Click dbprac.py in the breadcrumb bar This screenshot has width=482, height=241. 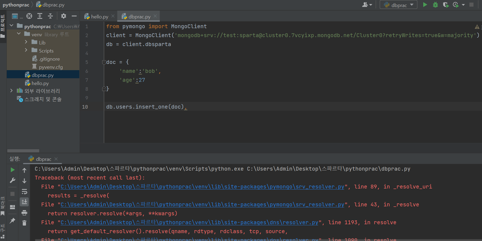click(x=51, y=5)
